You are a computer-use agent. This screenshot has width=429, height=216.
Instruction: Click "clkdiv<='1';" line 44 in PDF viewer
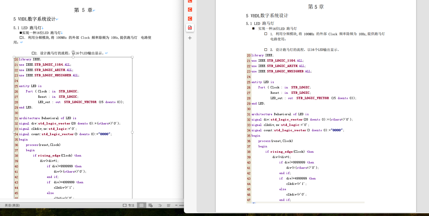296,184
